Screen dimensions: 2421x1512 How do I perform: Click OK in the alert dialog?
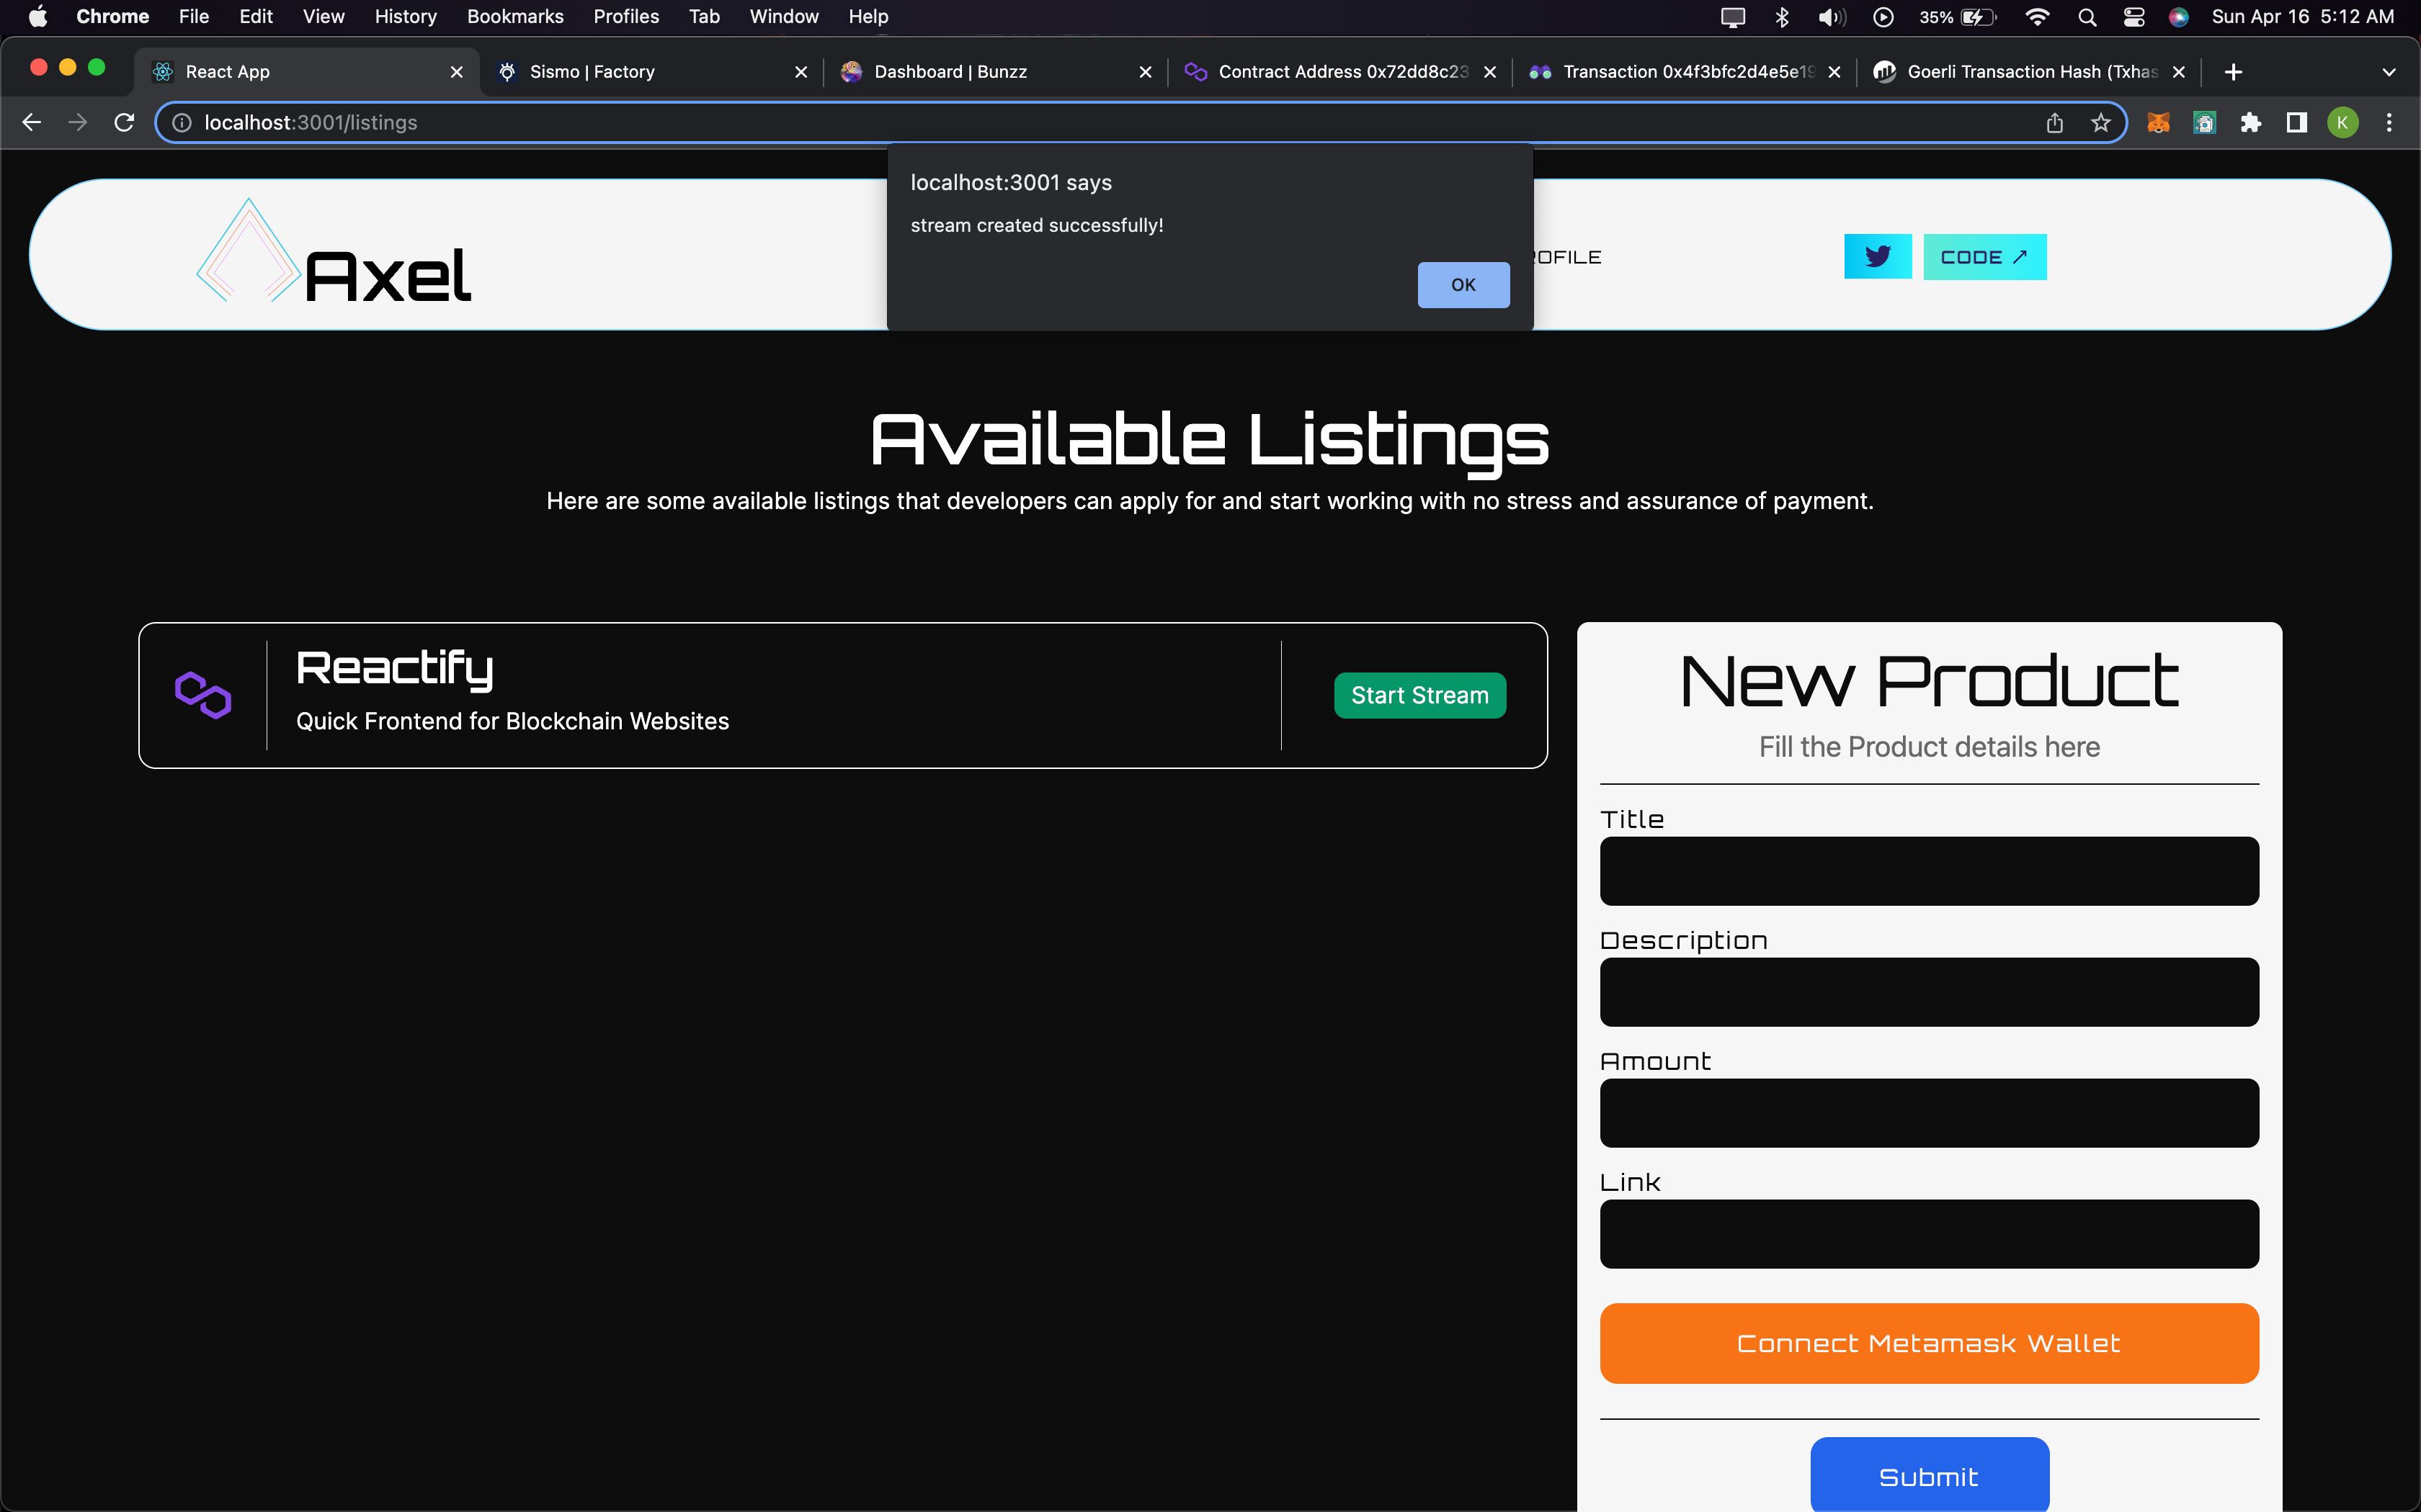point(1463,285)
